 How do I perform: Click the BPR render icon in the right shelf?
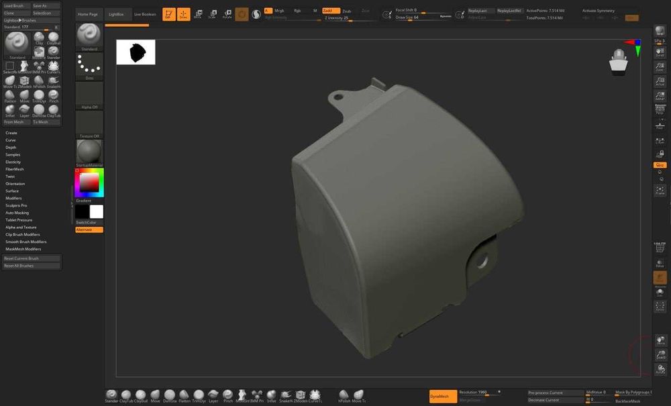(x=660, y=32)
